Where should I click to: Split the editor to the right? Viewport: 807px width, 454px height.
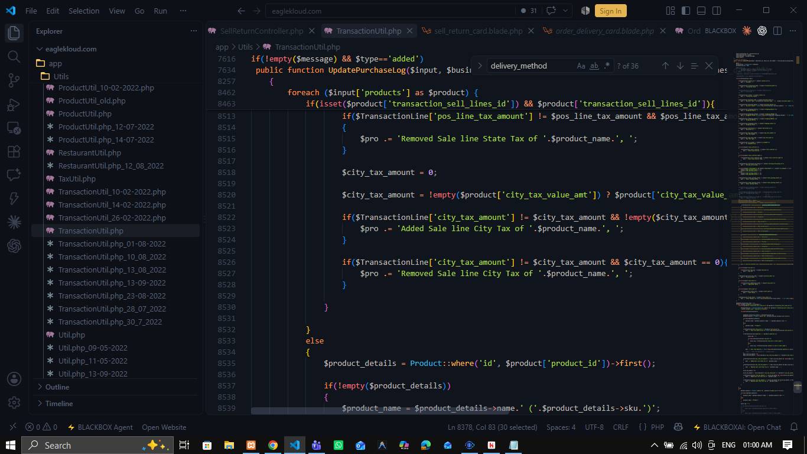tap(777, 31)
